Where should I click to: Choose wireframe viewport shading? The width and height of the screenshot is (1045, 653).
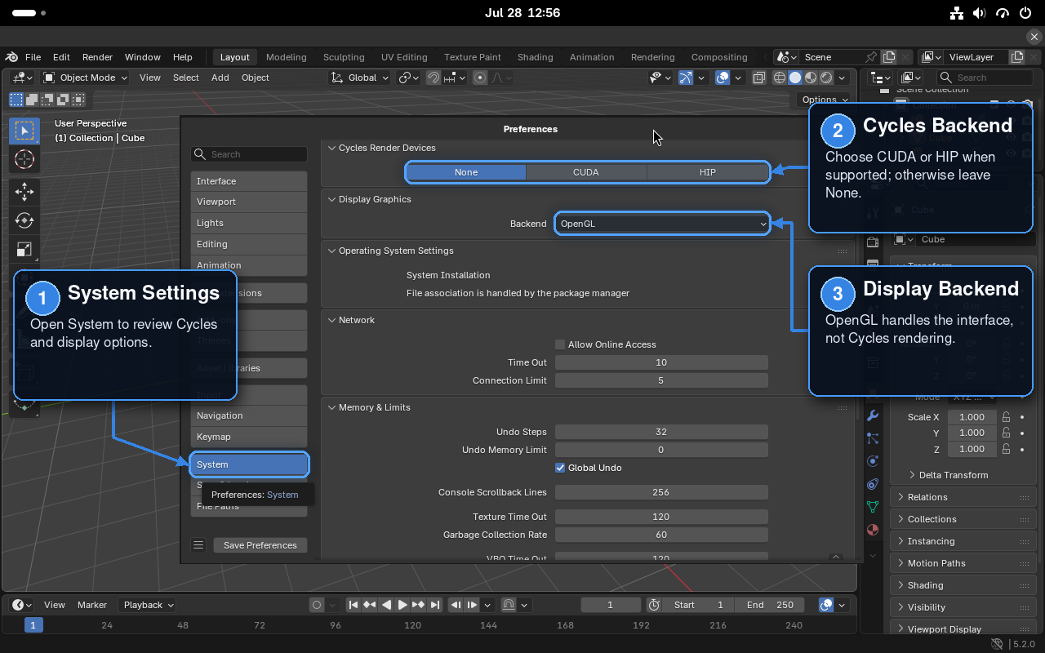point(779,78)
